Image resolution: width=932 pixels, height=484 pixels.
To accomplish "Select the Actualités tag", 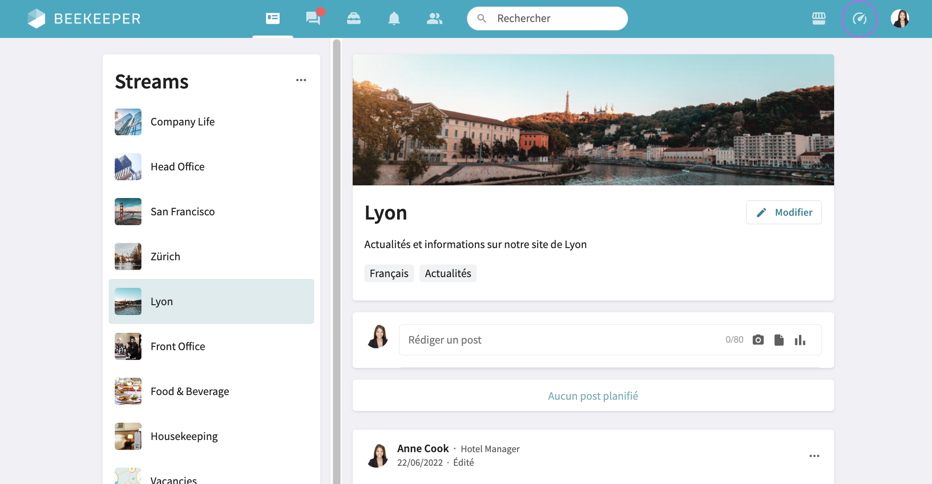I will point(448,273).
